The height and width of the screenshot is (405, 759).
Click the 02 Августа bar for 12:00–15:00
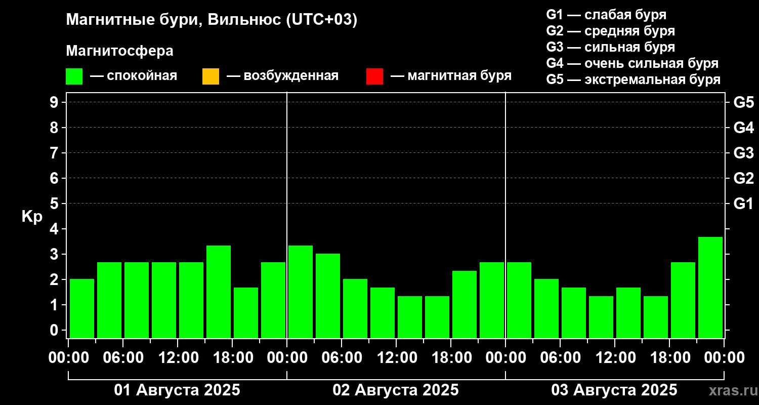click(410, 317)
